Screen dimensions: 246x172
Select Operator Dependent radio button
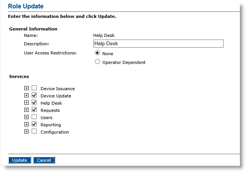pos(97,62)
